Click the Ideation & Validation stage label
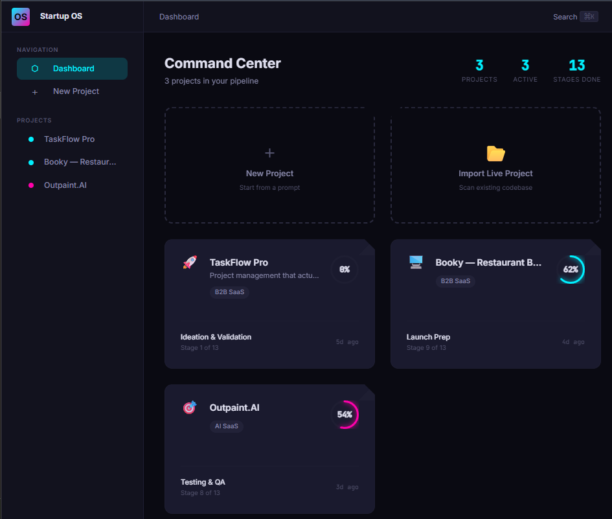Viewport: 612px width, 519px height. (x=216, y=337)
